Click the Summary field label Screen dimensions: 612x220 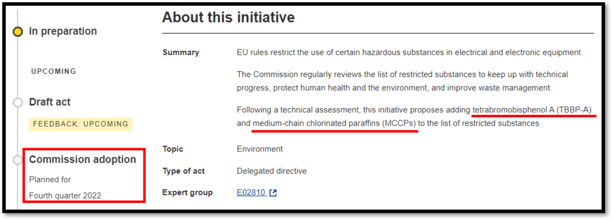tap(181, 53)
